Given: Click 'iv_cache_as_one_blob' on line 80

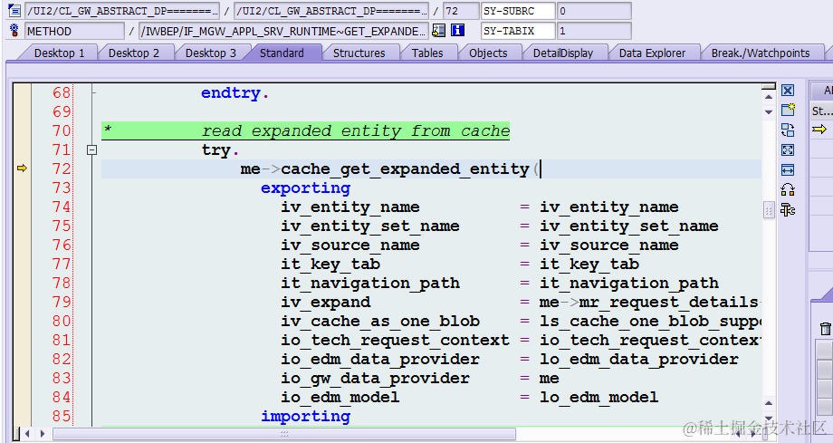Looking at the screenshot, I should click(380, 322).
